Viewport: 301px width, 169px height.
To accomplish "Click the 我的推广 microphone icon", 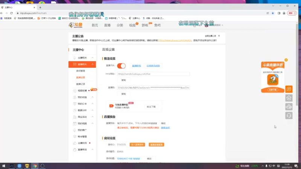I will point(74,130).
